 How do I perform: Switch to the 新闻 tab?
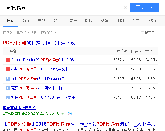26,21
